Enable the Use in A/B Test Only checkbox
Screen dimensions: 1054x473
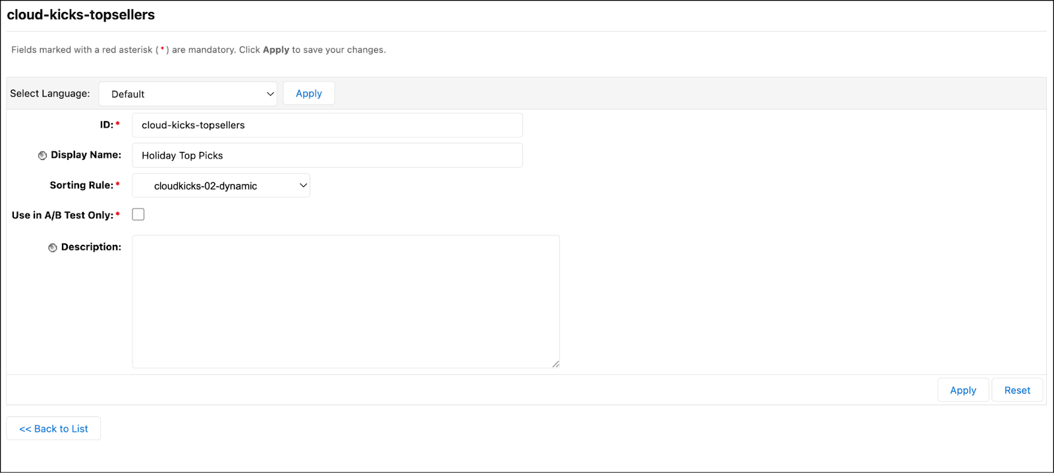(x=138, y=214)
